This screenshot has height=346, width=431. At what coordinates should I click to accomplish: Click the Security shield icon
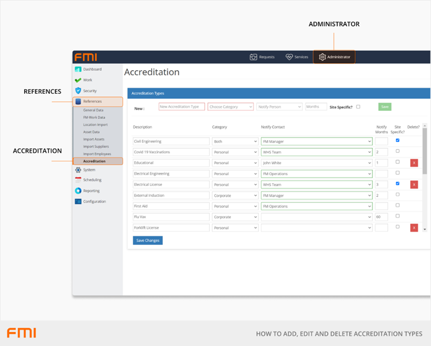[x=78, y=91]
